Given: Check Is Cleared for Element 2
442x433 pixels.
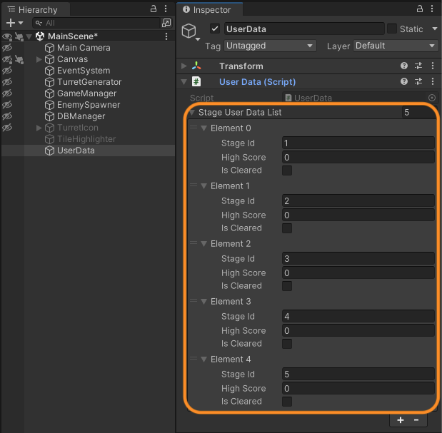Looking at the screenshot, I should click(287, 286).
